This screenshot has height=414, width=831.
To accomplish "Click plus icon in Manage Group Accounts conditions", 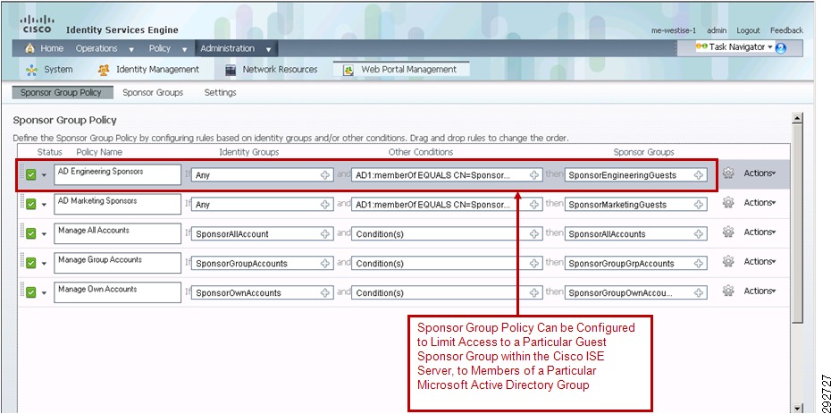I will coord(534,264).
